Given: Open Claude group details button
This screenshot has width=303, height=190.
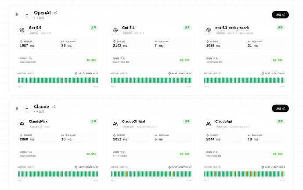Looking at the screenshot, I should click(280, 108).
